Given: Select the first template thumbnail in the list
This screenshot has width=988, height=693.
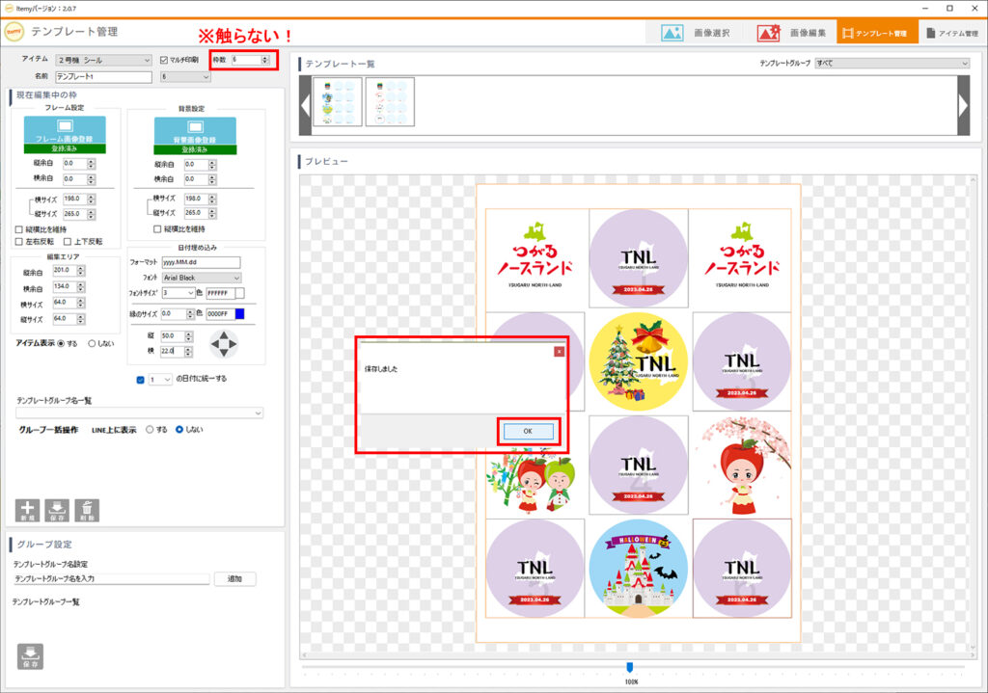Looking at the screenshot, I should coord(338,102).
